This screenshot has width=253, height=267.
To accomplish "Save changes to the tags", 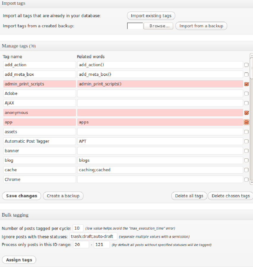I will [21, 196].
